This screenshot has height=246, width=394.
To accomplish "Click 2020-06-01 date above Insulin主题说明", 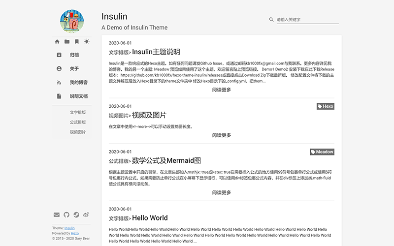I will [120, 43].
